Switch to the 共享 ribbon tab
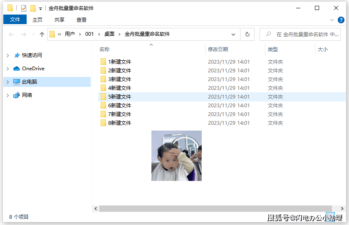349x225 pixels. point(59,20)
